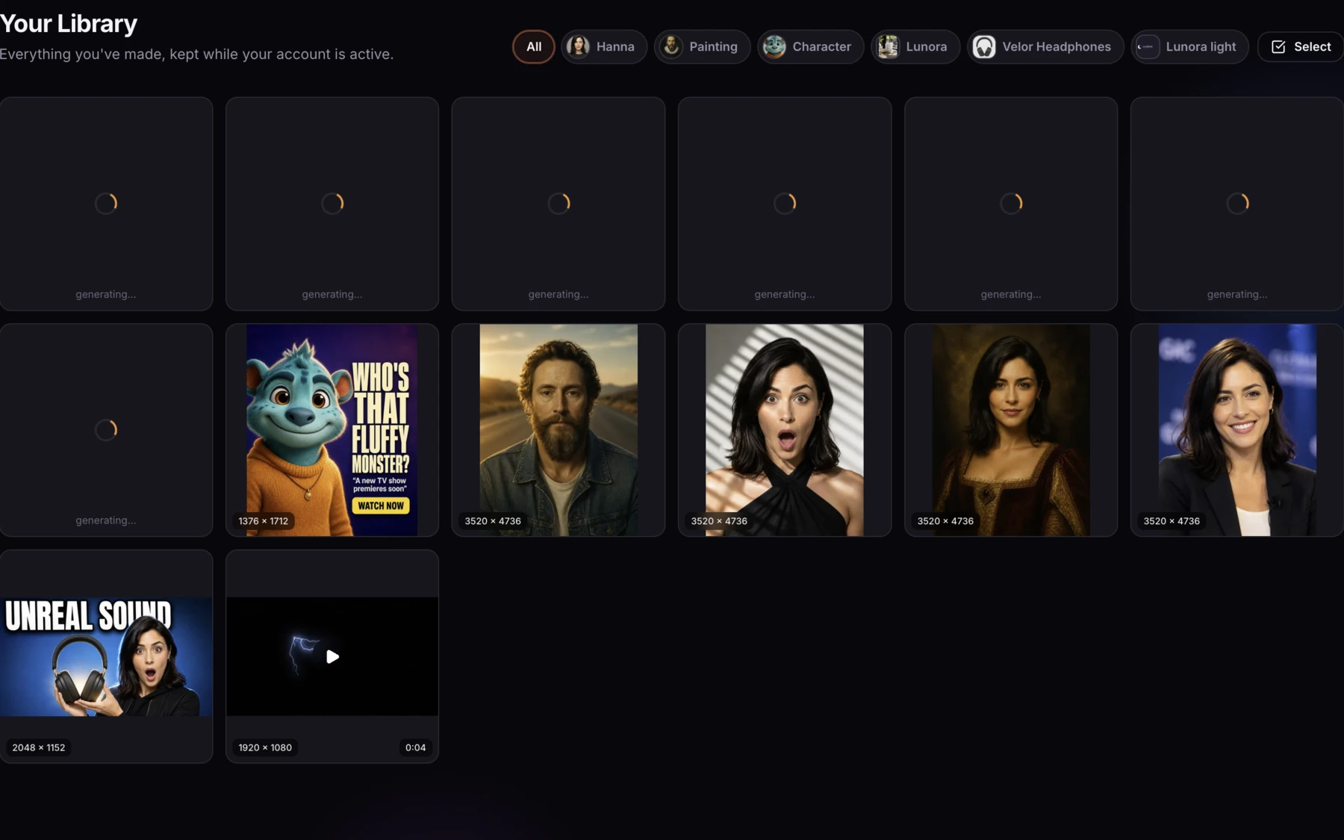Click the Hanna avatar icon in filters
This screenshot has height=840, width=1344.
[x=578, y=46]
